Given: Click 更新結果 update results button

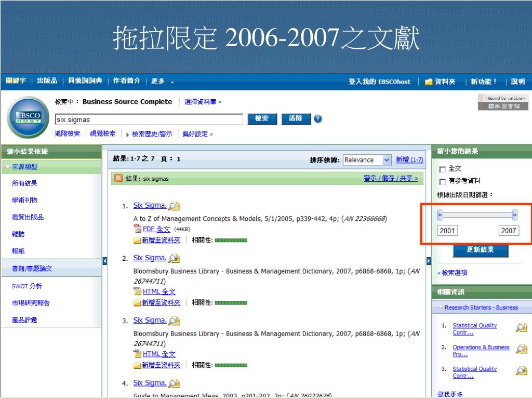Looking at the screenshot, I should 481,250.
